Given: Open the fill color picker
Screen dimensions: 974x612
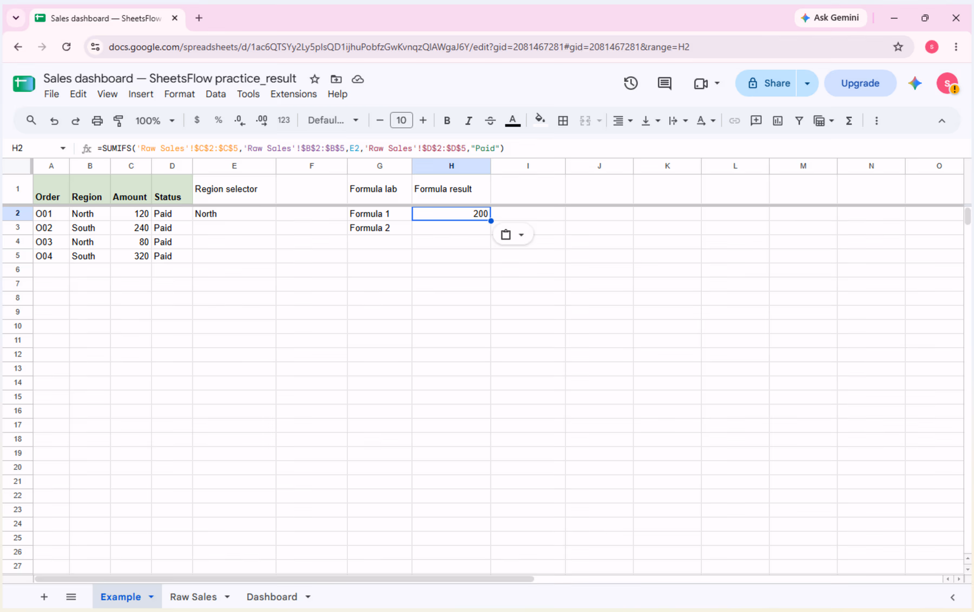Looking at the screenshot, I should coord(540,120).
